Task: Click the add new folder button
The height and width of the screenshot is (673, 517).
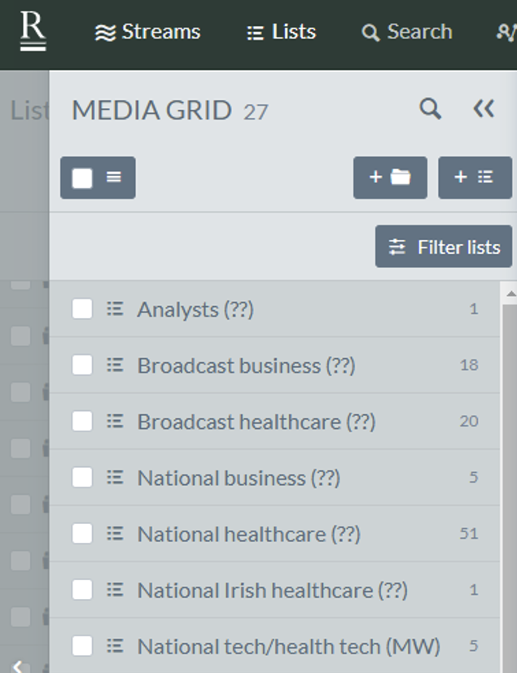Action: [390, 177]
